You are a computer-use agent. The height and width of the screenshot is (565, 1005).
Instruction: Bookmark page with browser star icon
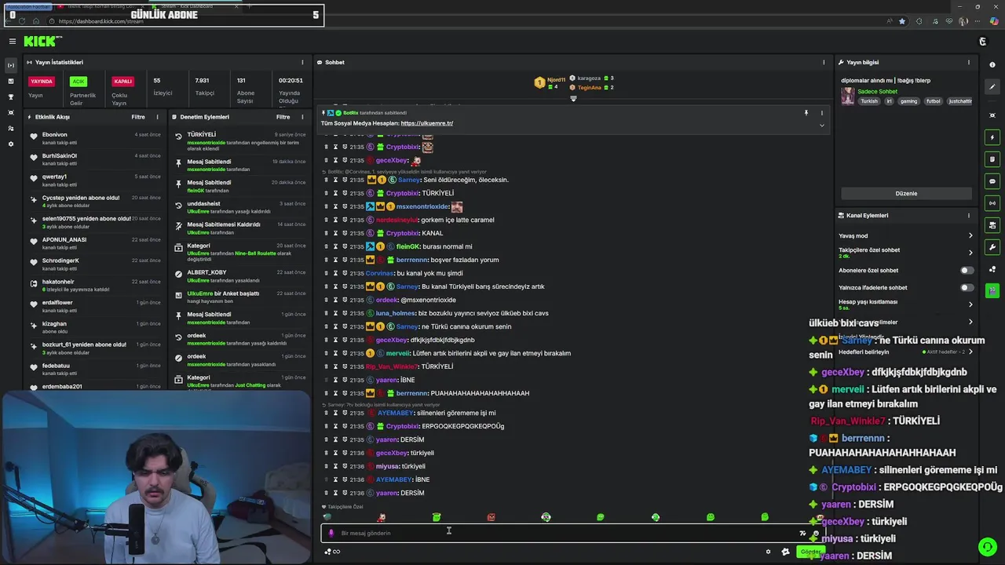click(902, 21)
